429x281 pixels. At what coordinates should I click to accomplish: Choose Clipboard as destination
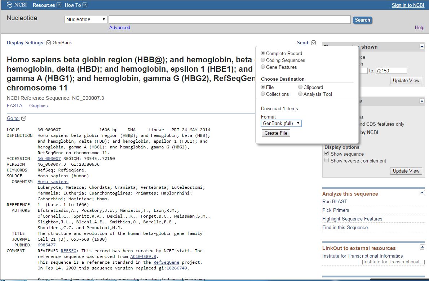click(300, 87)
